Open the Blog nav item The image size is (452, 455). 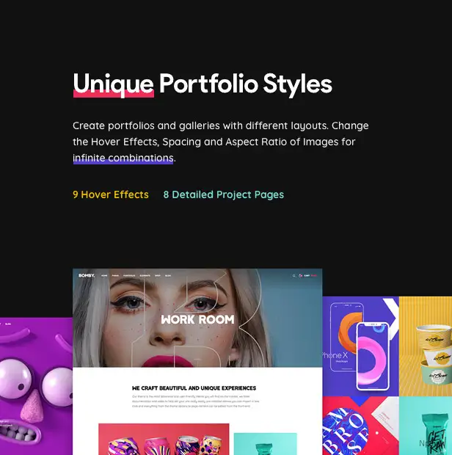coord(168,276)
